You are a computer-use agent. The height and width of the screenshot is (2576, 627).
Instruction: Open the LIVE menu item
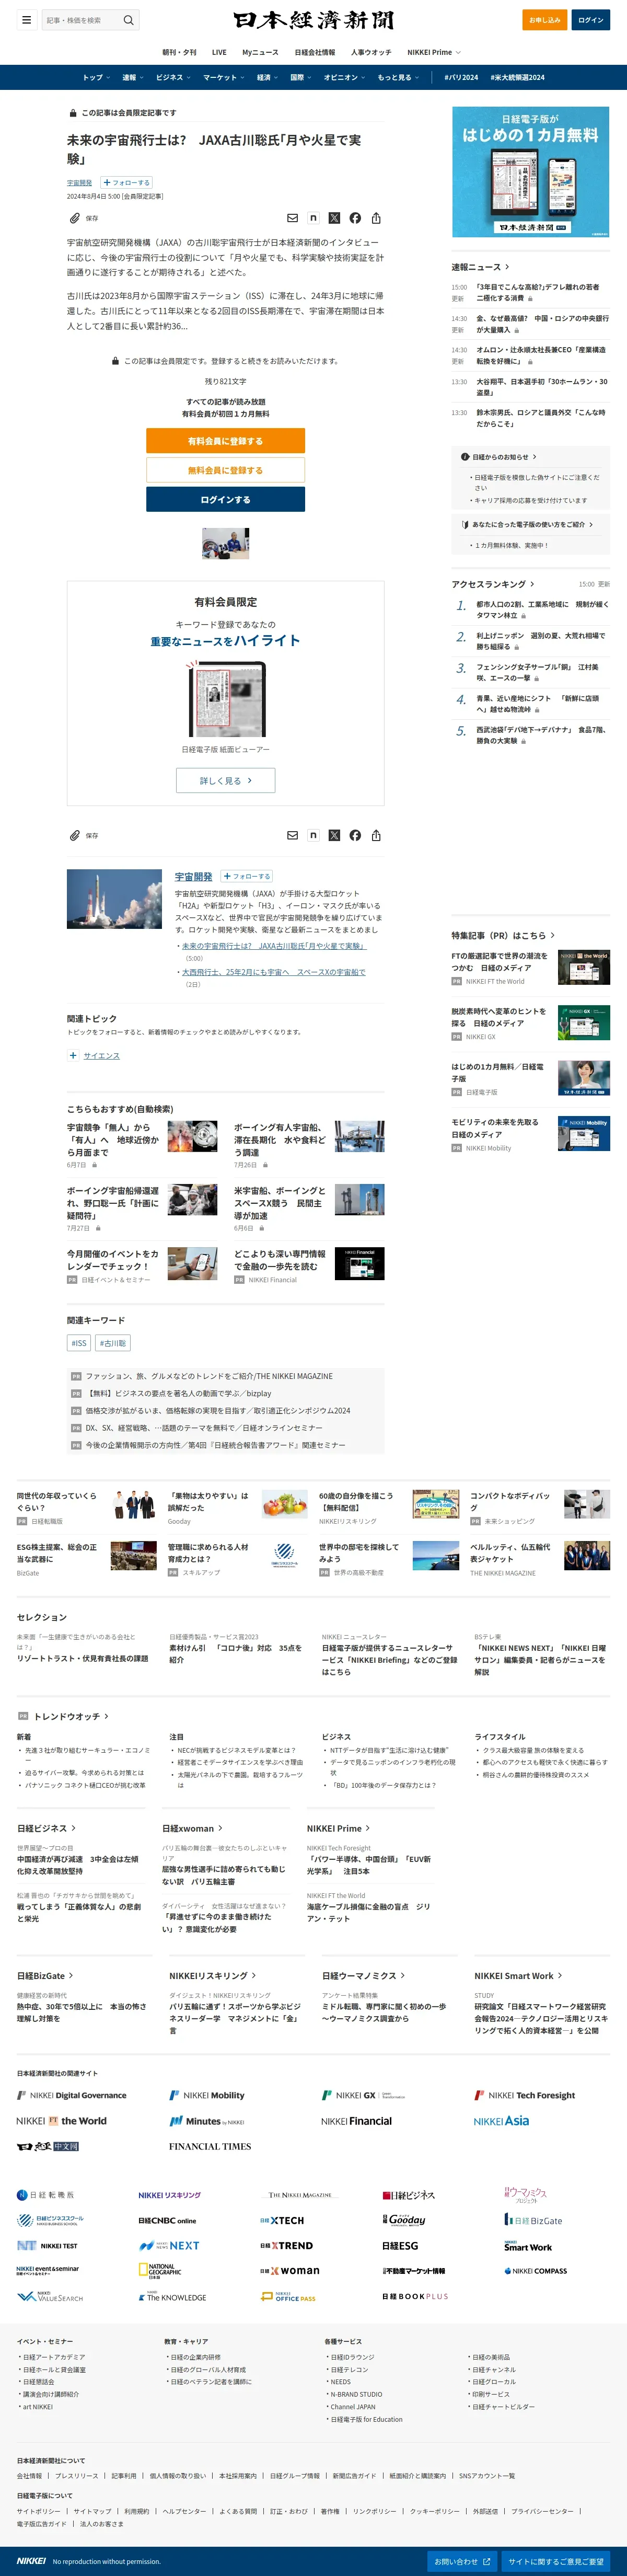[219, 52]
